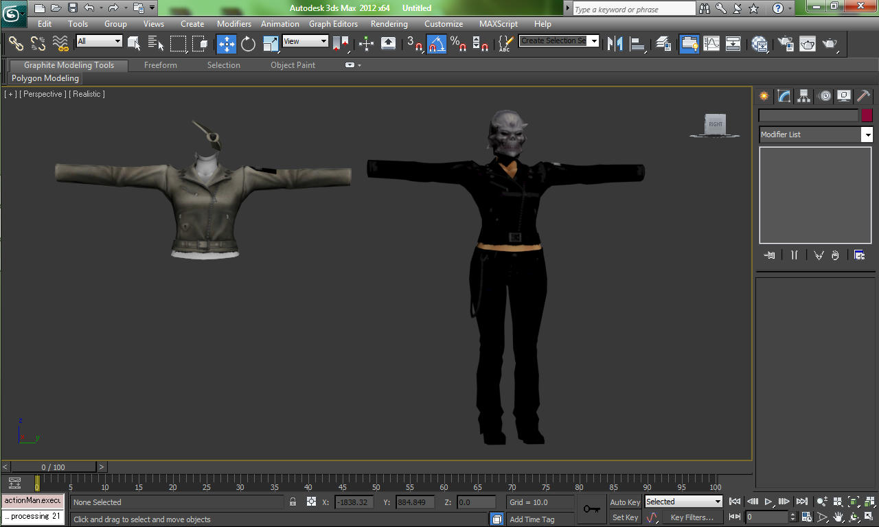Viewport: 879px width, 527px height.
Task: Open the Edit menu
Action: (45, 23)
